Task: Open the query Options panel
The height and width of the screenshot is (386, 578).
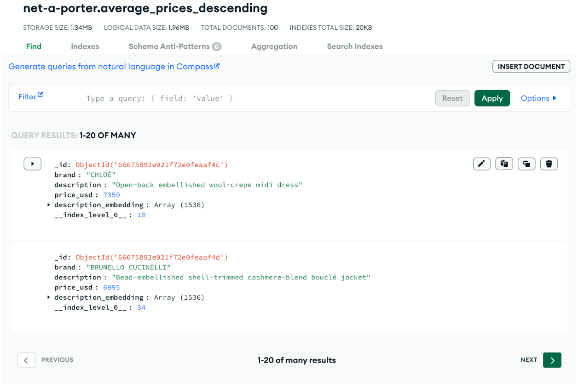Action: 538,98
